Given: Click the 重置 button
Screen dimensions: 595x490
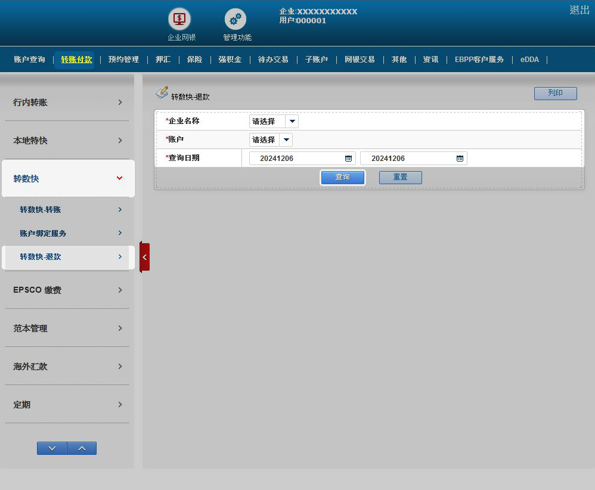Looking at the screenshot, I should (400, 178).
